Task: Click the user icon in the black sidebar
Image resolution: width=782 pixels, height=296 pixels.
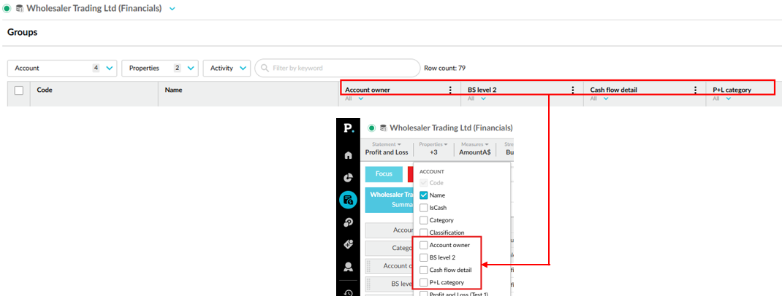Action: click(348, 267)
